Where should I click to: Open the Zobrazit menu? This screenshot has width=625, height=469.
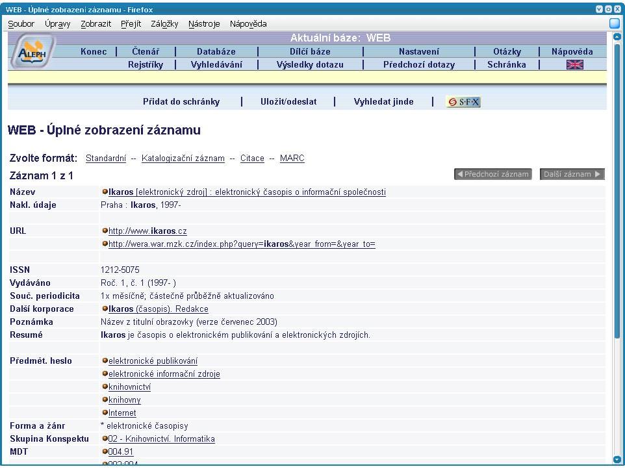96,24
